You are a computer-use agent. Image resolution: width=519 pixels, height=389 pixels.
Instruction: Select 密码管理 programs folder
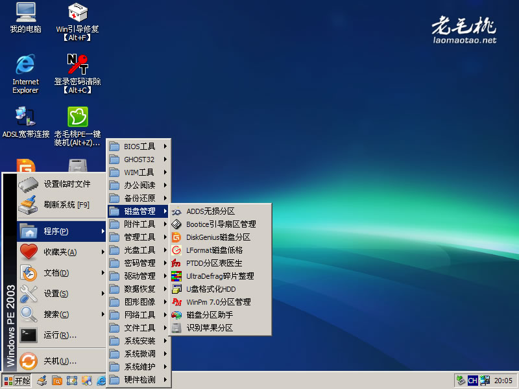click(139, 263)
